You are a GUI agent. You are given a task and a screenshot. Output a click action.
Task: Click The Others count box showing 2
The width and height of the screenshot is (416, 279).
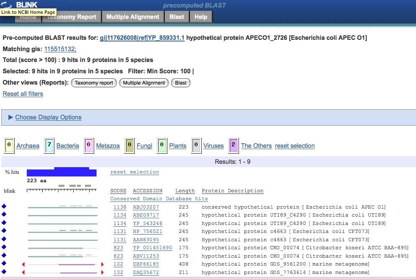pos(234,146)
